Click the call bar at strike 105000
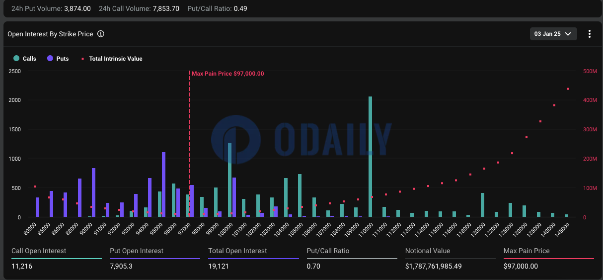603x280 pixels. [x=300, y=195]
